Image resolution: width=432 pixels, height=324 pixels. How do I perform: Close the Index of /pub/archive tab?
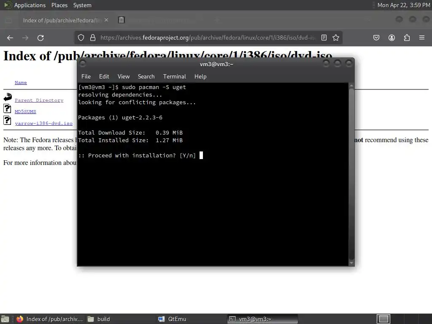(x=106, y=20)
